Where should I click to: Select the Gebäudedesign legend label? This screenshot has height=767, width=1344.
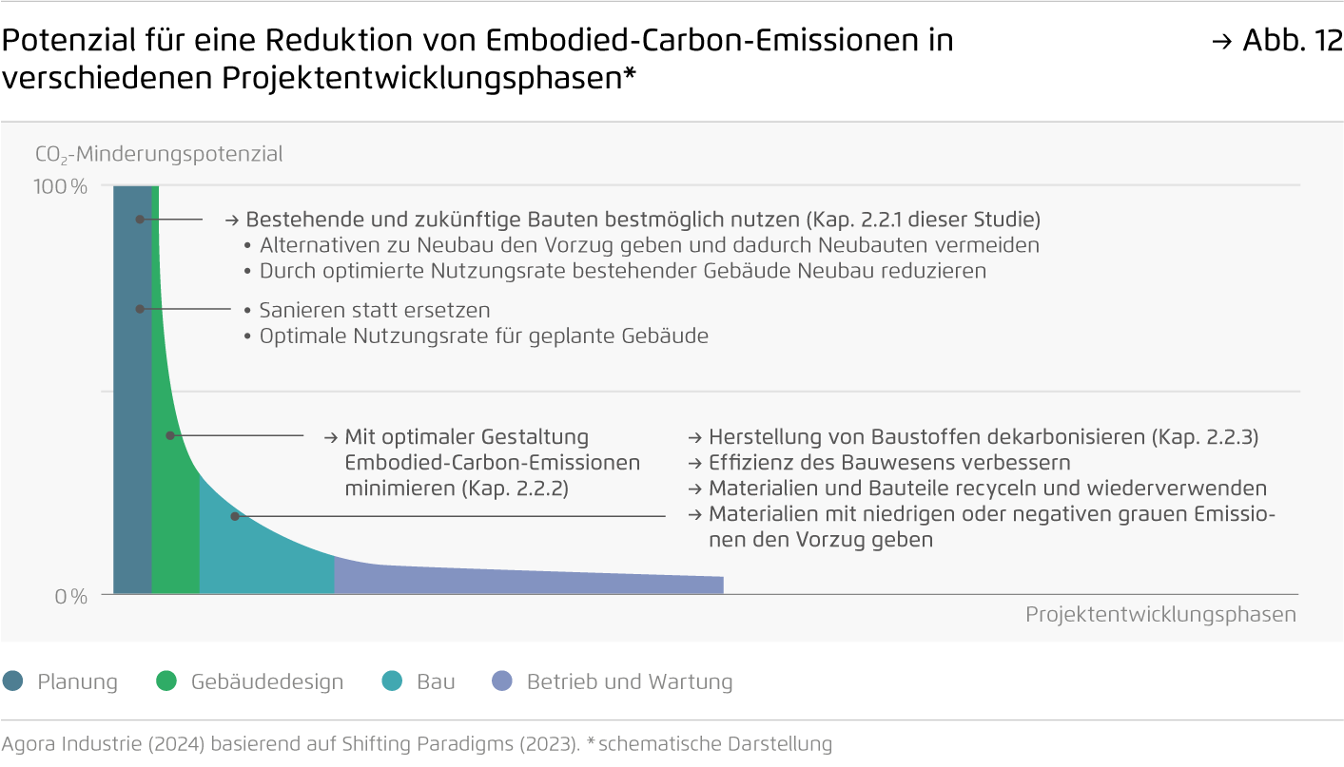[x=267, y=681]
